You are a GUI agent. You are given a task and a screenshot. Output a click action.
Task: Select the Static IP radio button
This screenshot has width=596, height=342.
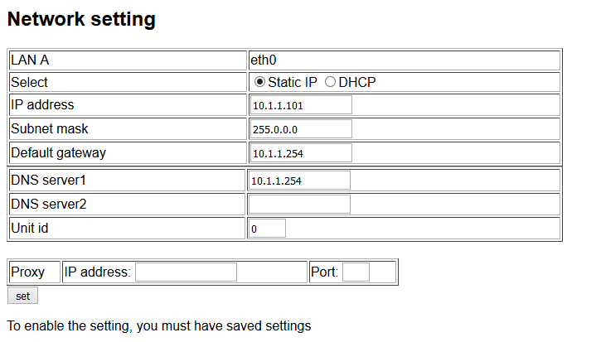[260, 82]
